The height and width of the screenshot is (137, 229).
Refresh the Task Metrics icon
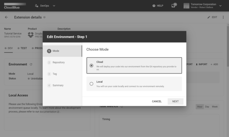[122, 107]
